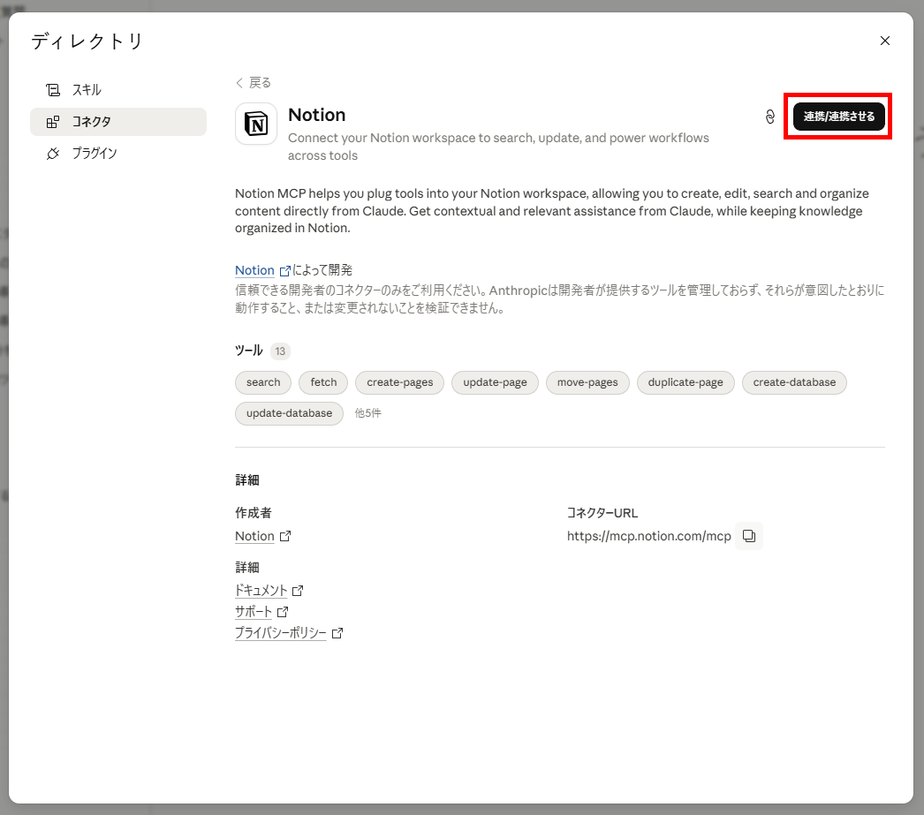Open the ドキュメント link
The width and height of the screenshot is (924, 815).
click(x=261, y=590)
